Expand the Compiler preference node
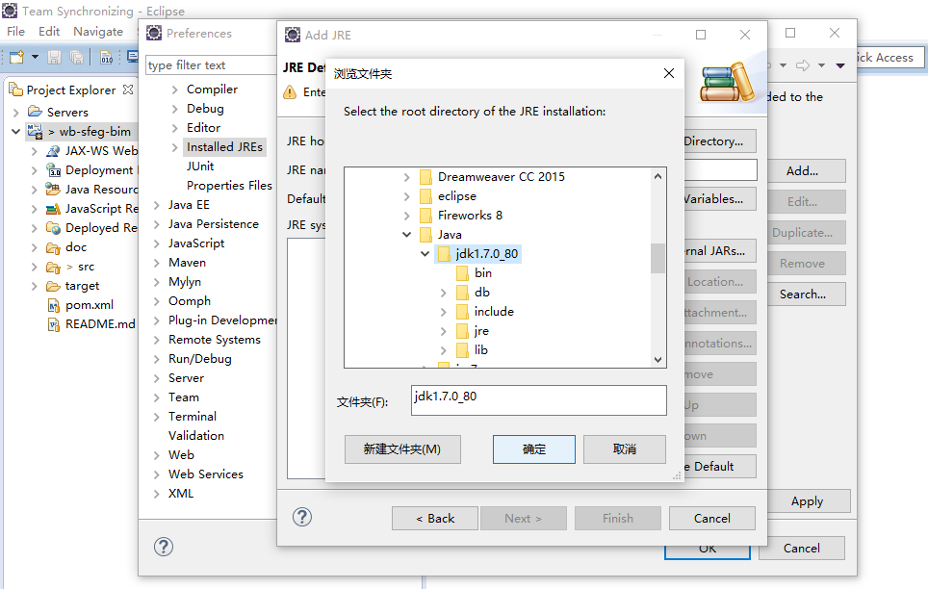928x589 pixels. click(174, 90)
